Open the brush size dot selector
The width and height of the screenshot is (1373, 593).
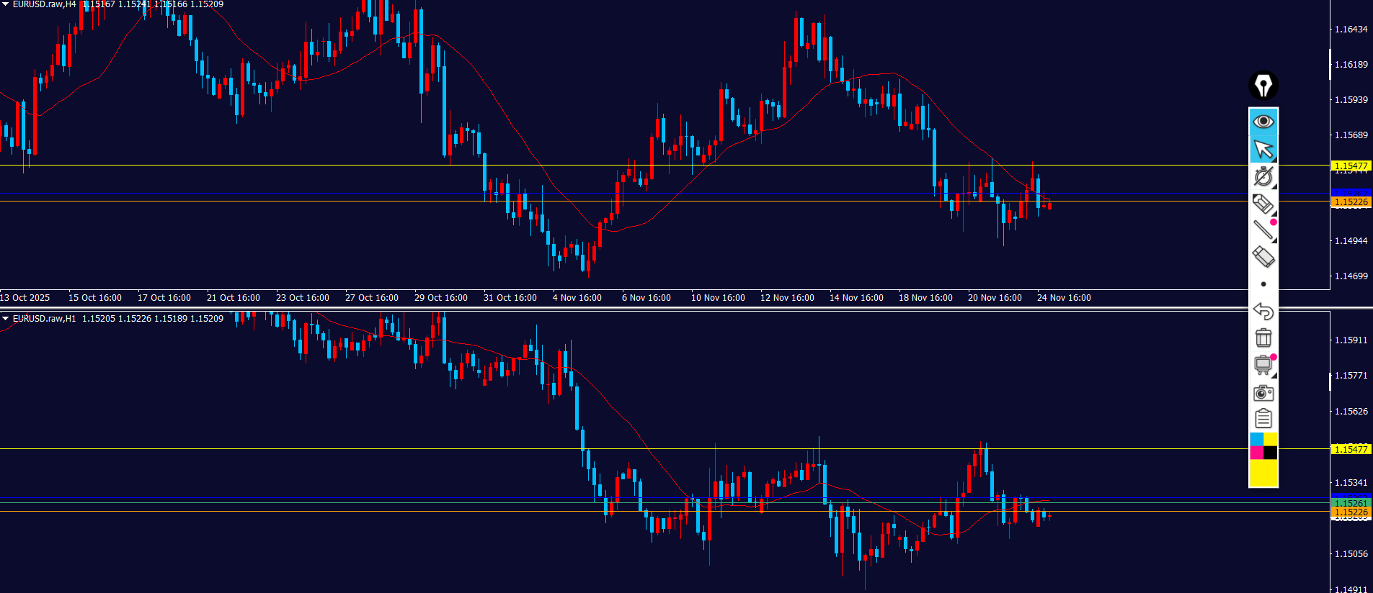click(1263, 284)
